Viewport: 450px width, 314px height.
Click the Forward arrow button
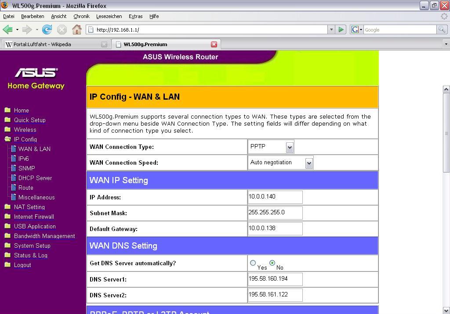coord(27,29)
